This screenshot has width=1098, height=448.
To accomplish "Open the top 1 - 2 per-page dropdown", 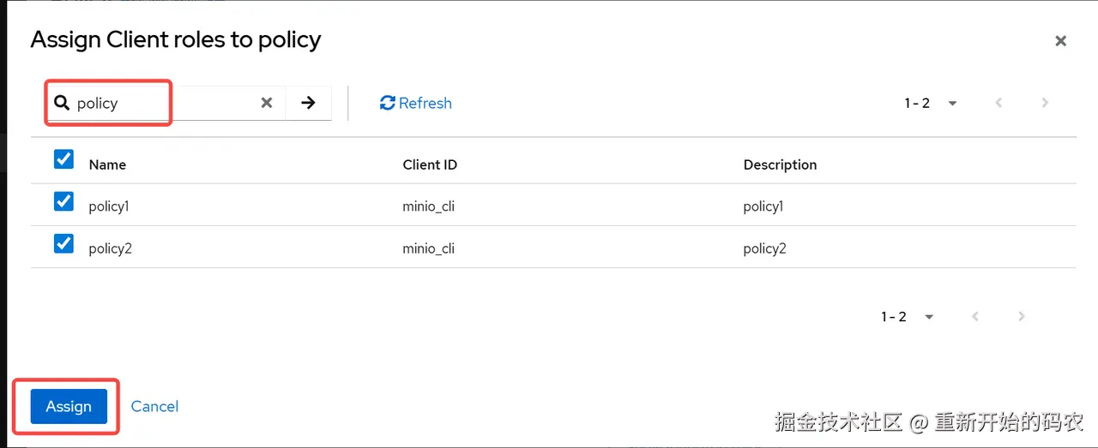I will click(x=931, y=103).
